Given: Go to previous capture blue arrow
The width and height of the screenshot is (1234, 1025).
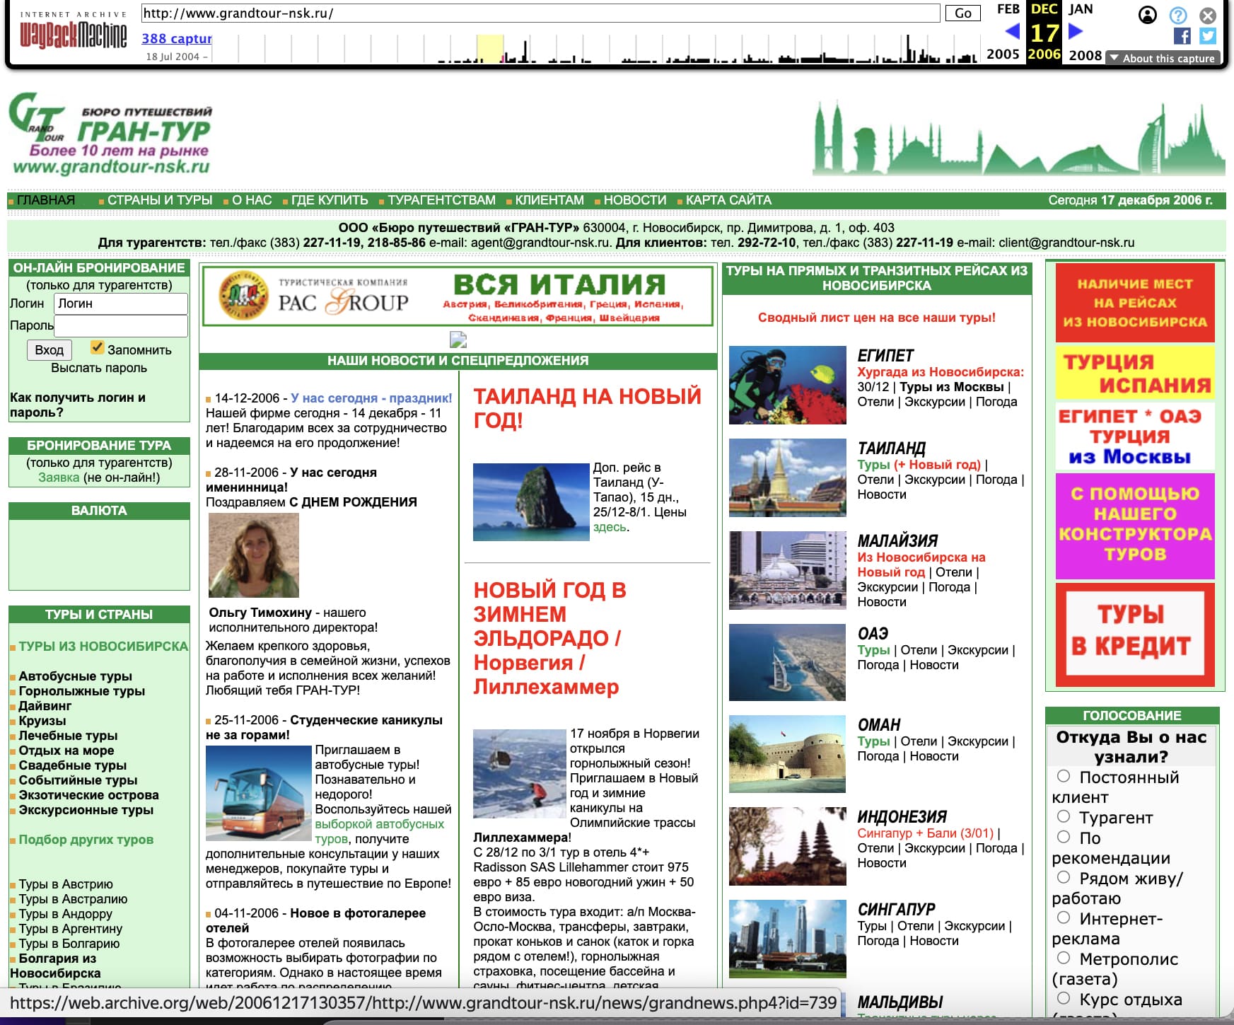Looking at the screenshot, I should pyautogui.click(x=1012, y=31).
